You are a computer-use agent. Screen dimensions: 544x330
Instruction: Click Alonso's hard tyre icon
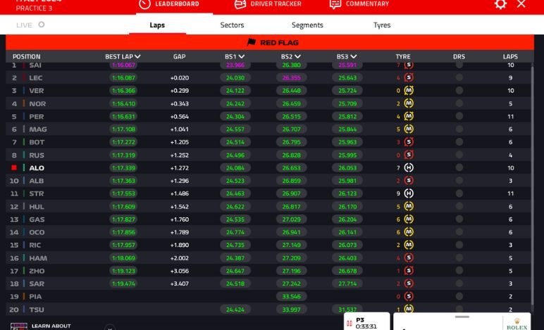click(409, 168)
